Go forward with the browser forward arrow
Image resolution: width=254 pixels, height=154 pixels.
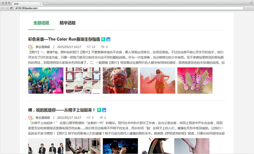point(7,8)
